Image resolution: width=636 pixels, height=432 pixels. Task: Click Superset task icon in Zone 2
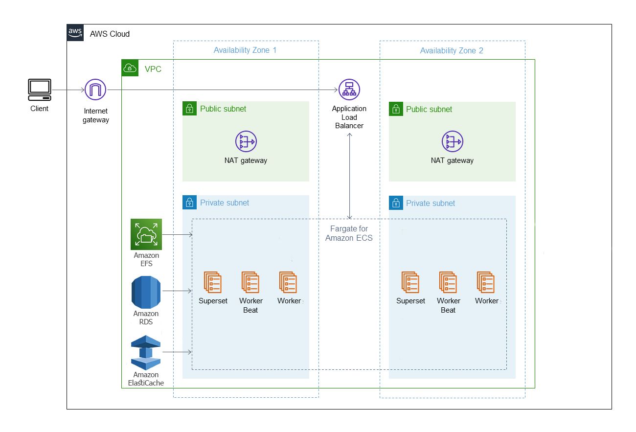(410, 282)
